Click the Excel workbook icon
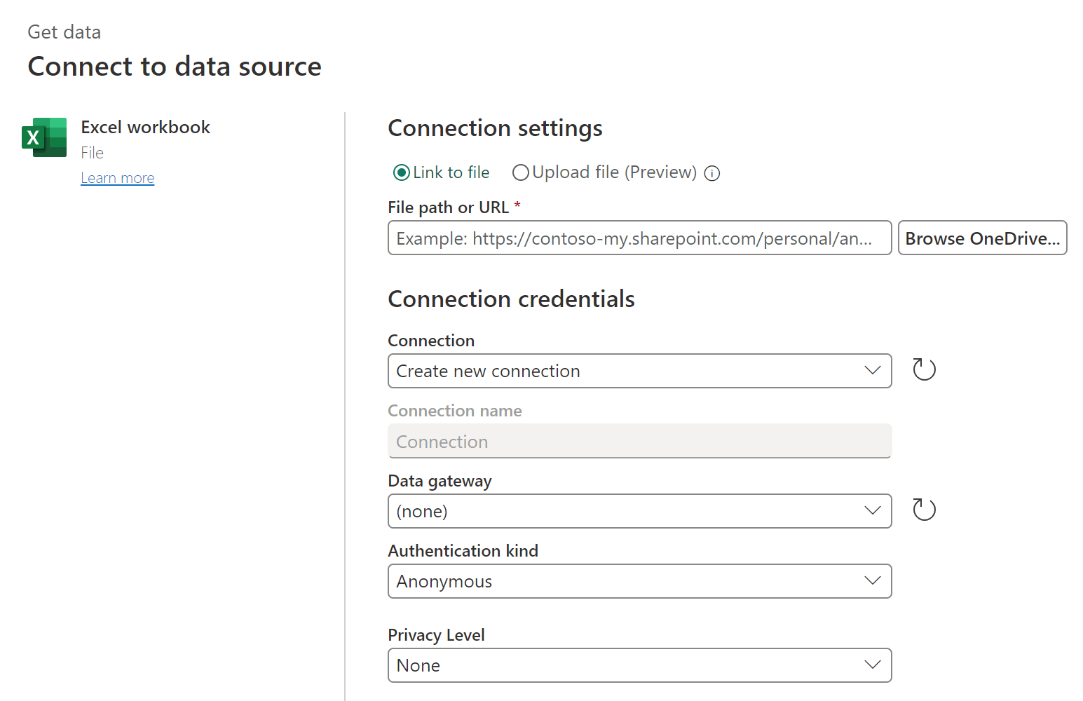Viewport: 1083px width, 701px height. coord(44,137)
